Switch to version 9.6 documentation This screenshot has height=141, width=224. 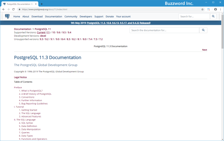pos(58,32)
